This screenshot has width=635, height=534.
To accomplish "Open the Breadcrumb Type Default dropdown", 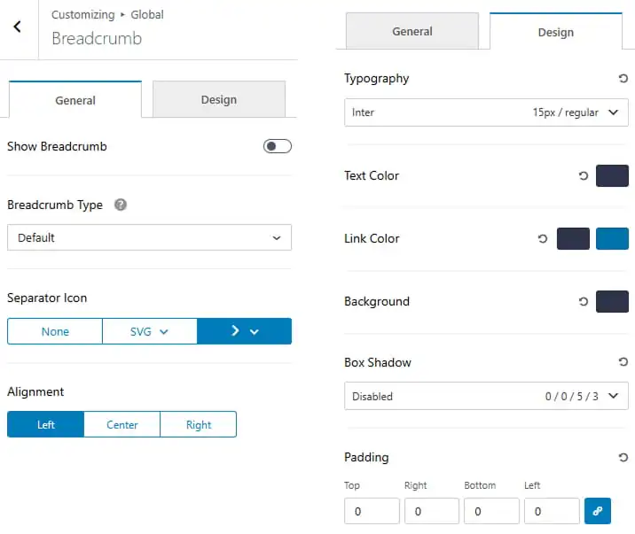I will click(149, 237).
